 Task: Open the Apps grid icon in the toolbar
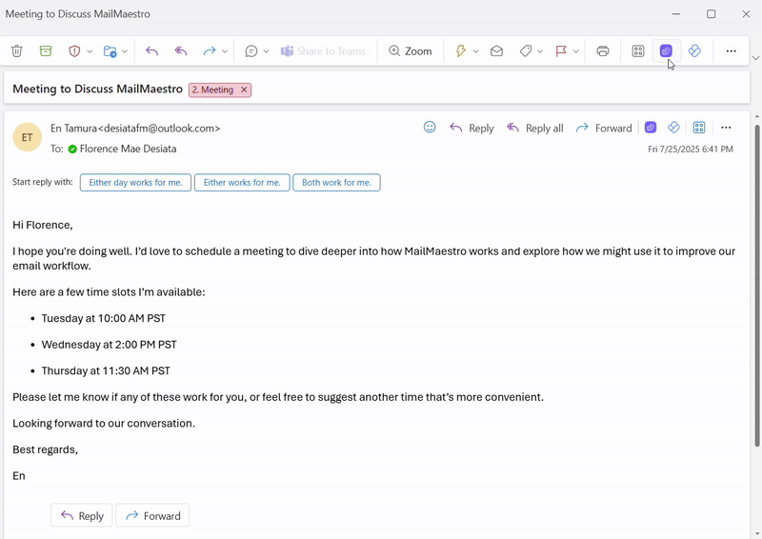coord(638,50)
